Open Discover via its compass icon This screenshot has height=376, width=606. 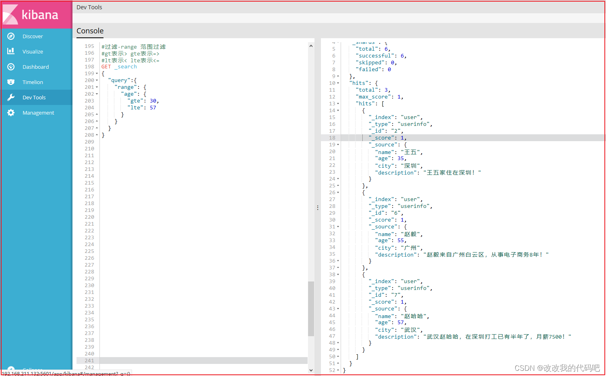11,36
